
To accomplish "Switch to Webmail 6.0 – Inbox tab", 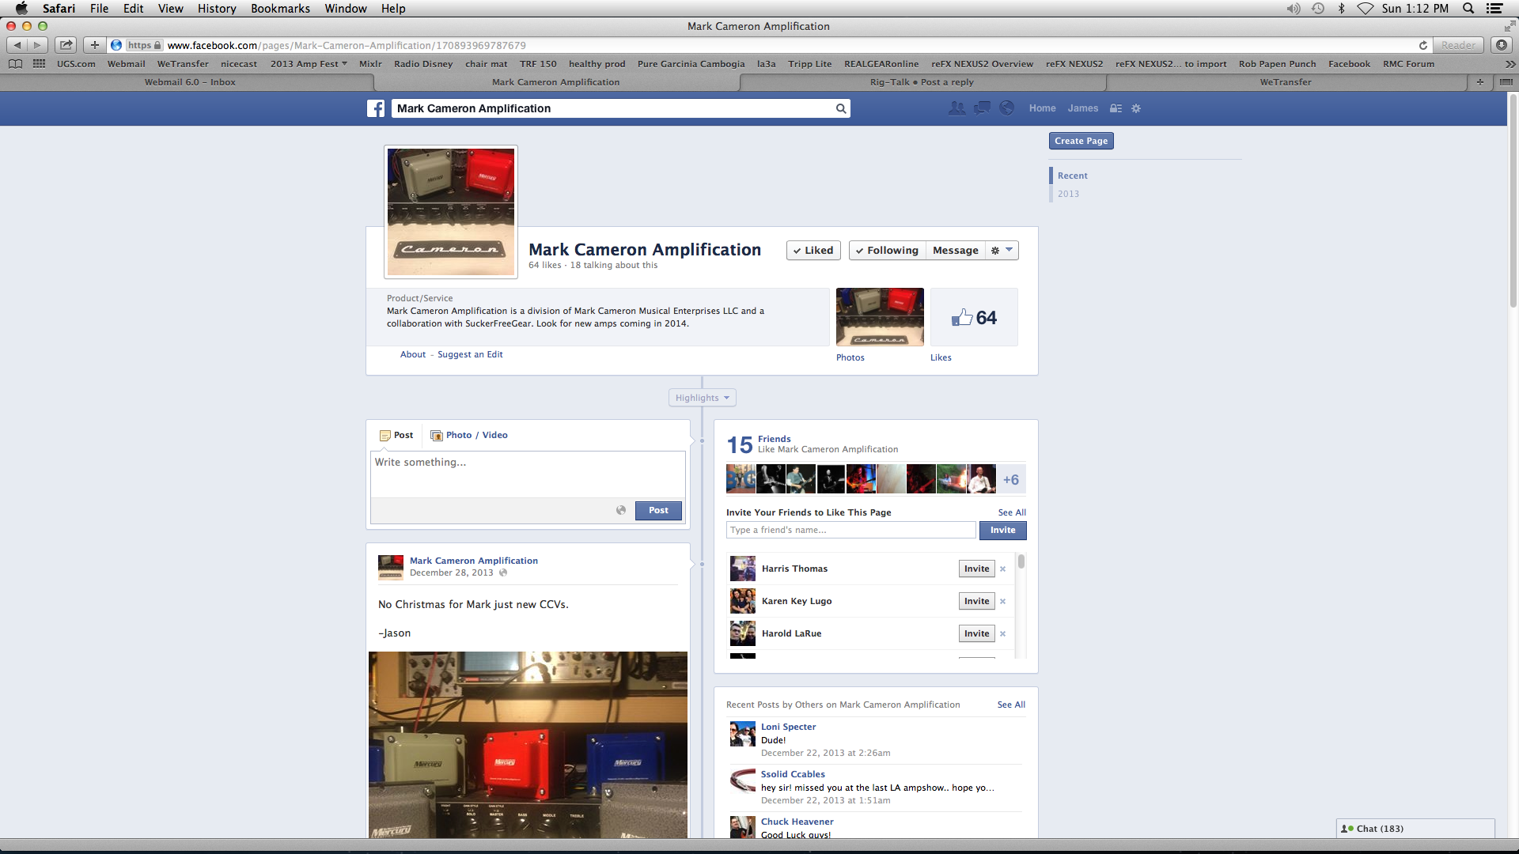I will point(190,82).
